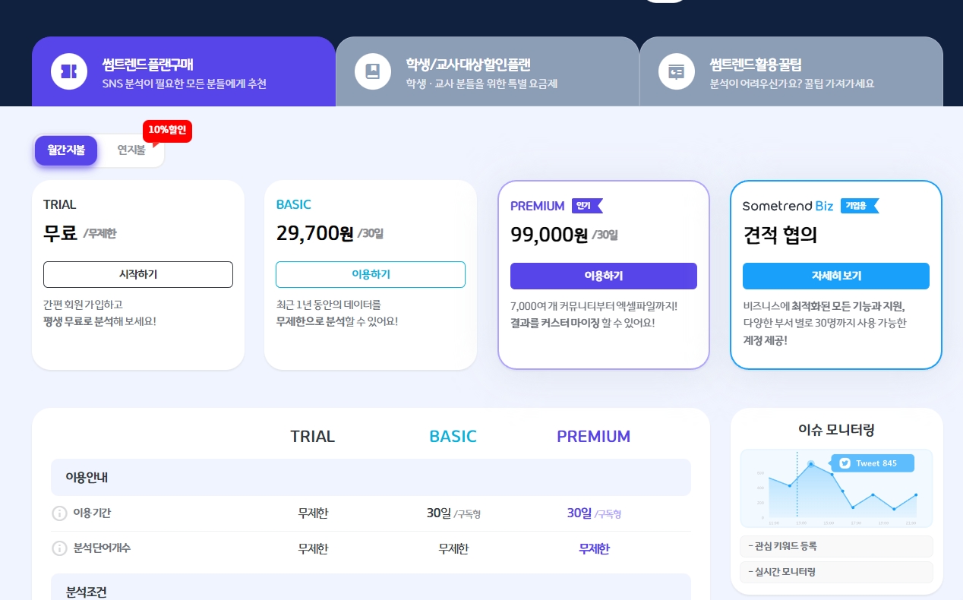Screen dimensions: 963x600
Task: Click the TRIAL plan card title
Action: click(60, 205)
